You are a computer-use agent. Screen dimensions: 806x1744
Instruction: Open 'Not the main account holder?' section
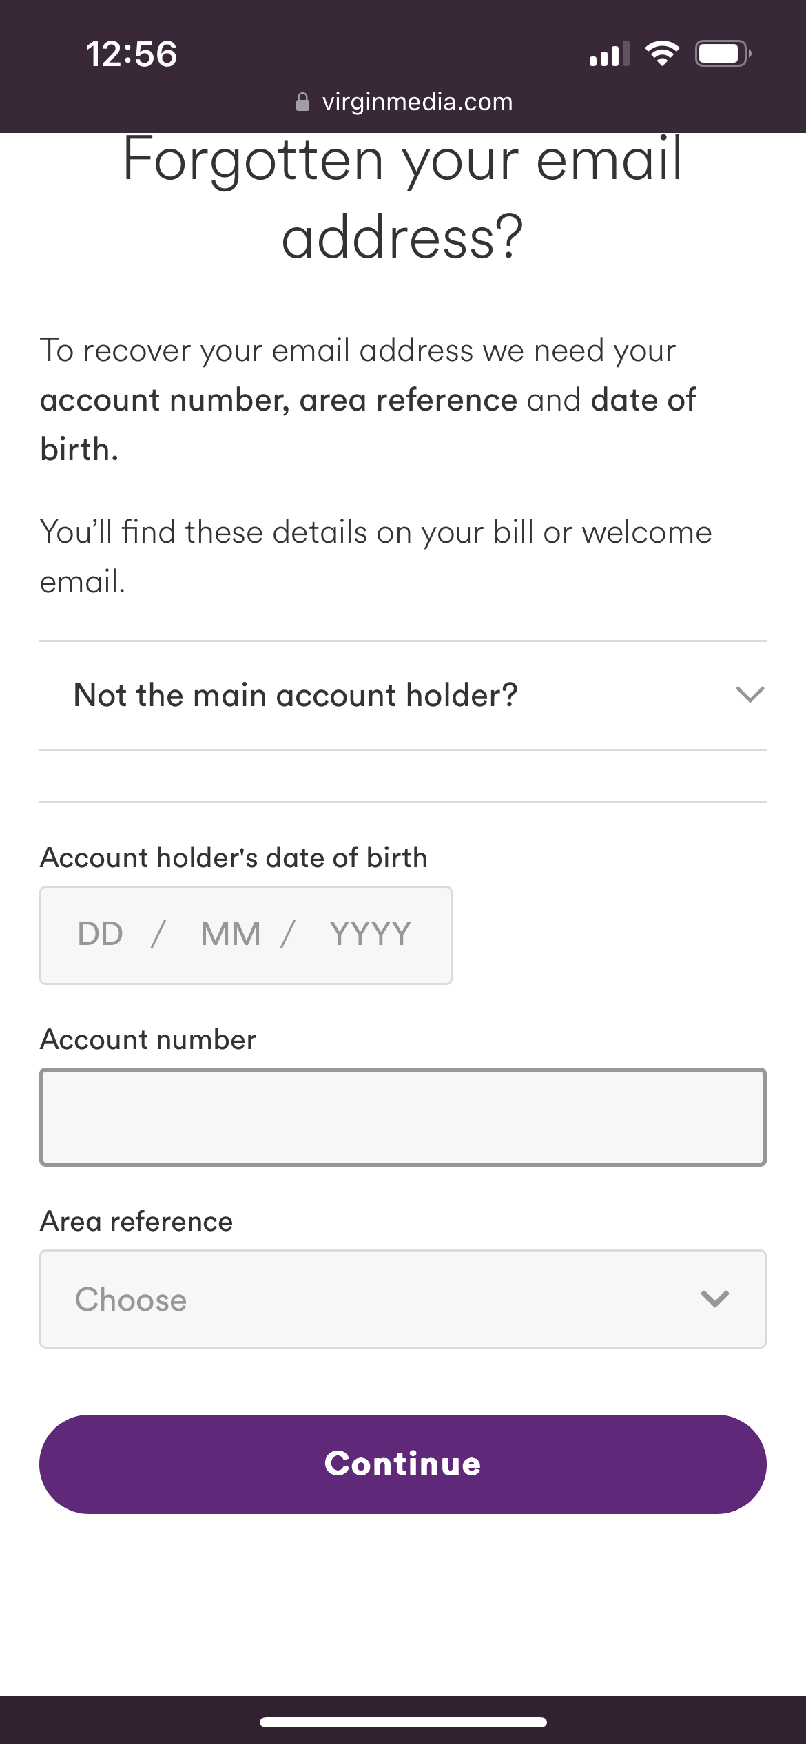tap(403, 695)
